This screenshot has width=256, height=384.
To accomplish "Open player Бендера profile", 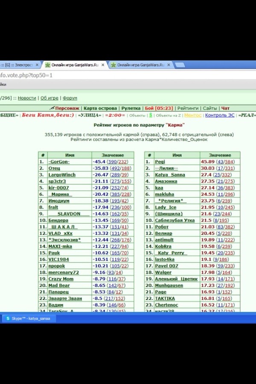I will (x=58, y=220).
